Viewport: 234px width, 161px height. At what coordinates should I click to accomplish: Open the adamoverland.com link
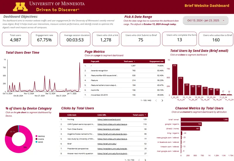[x=110, y=120]
